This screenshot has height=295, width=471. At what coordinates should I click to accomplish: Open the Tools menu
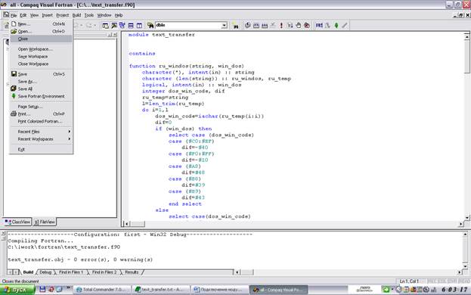tap(89, 15)
